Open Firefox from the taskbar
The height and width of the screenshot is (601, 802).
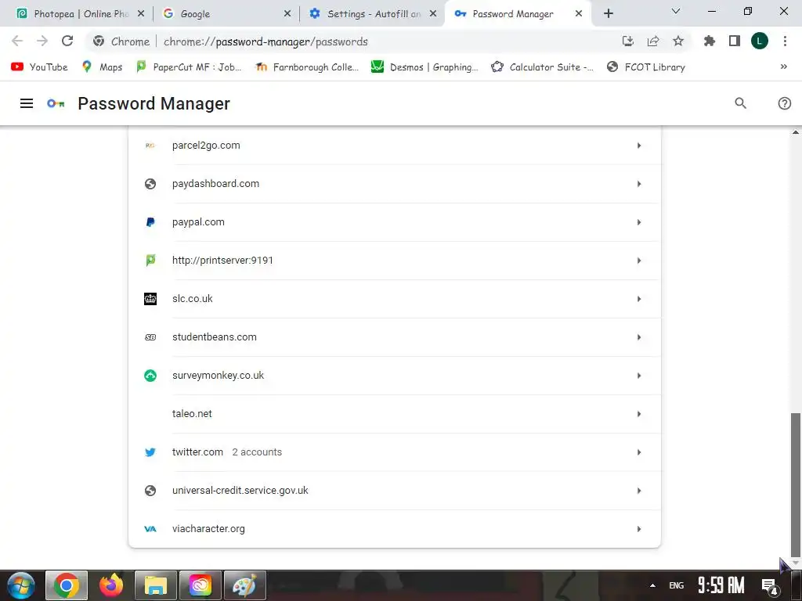(111, 585)
